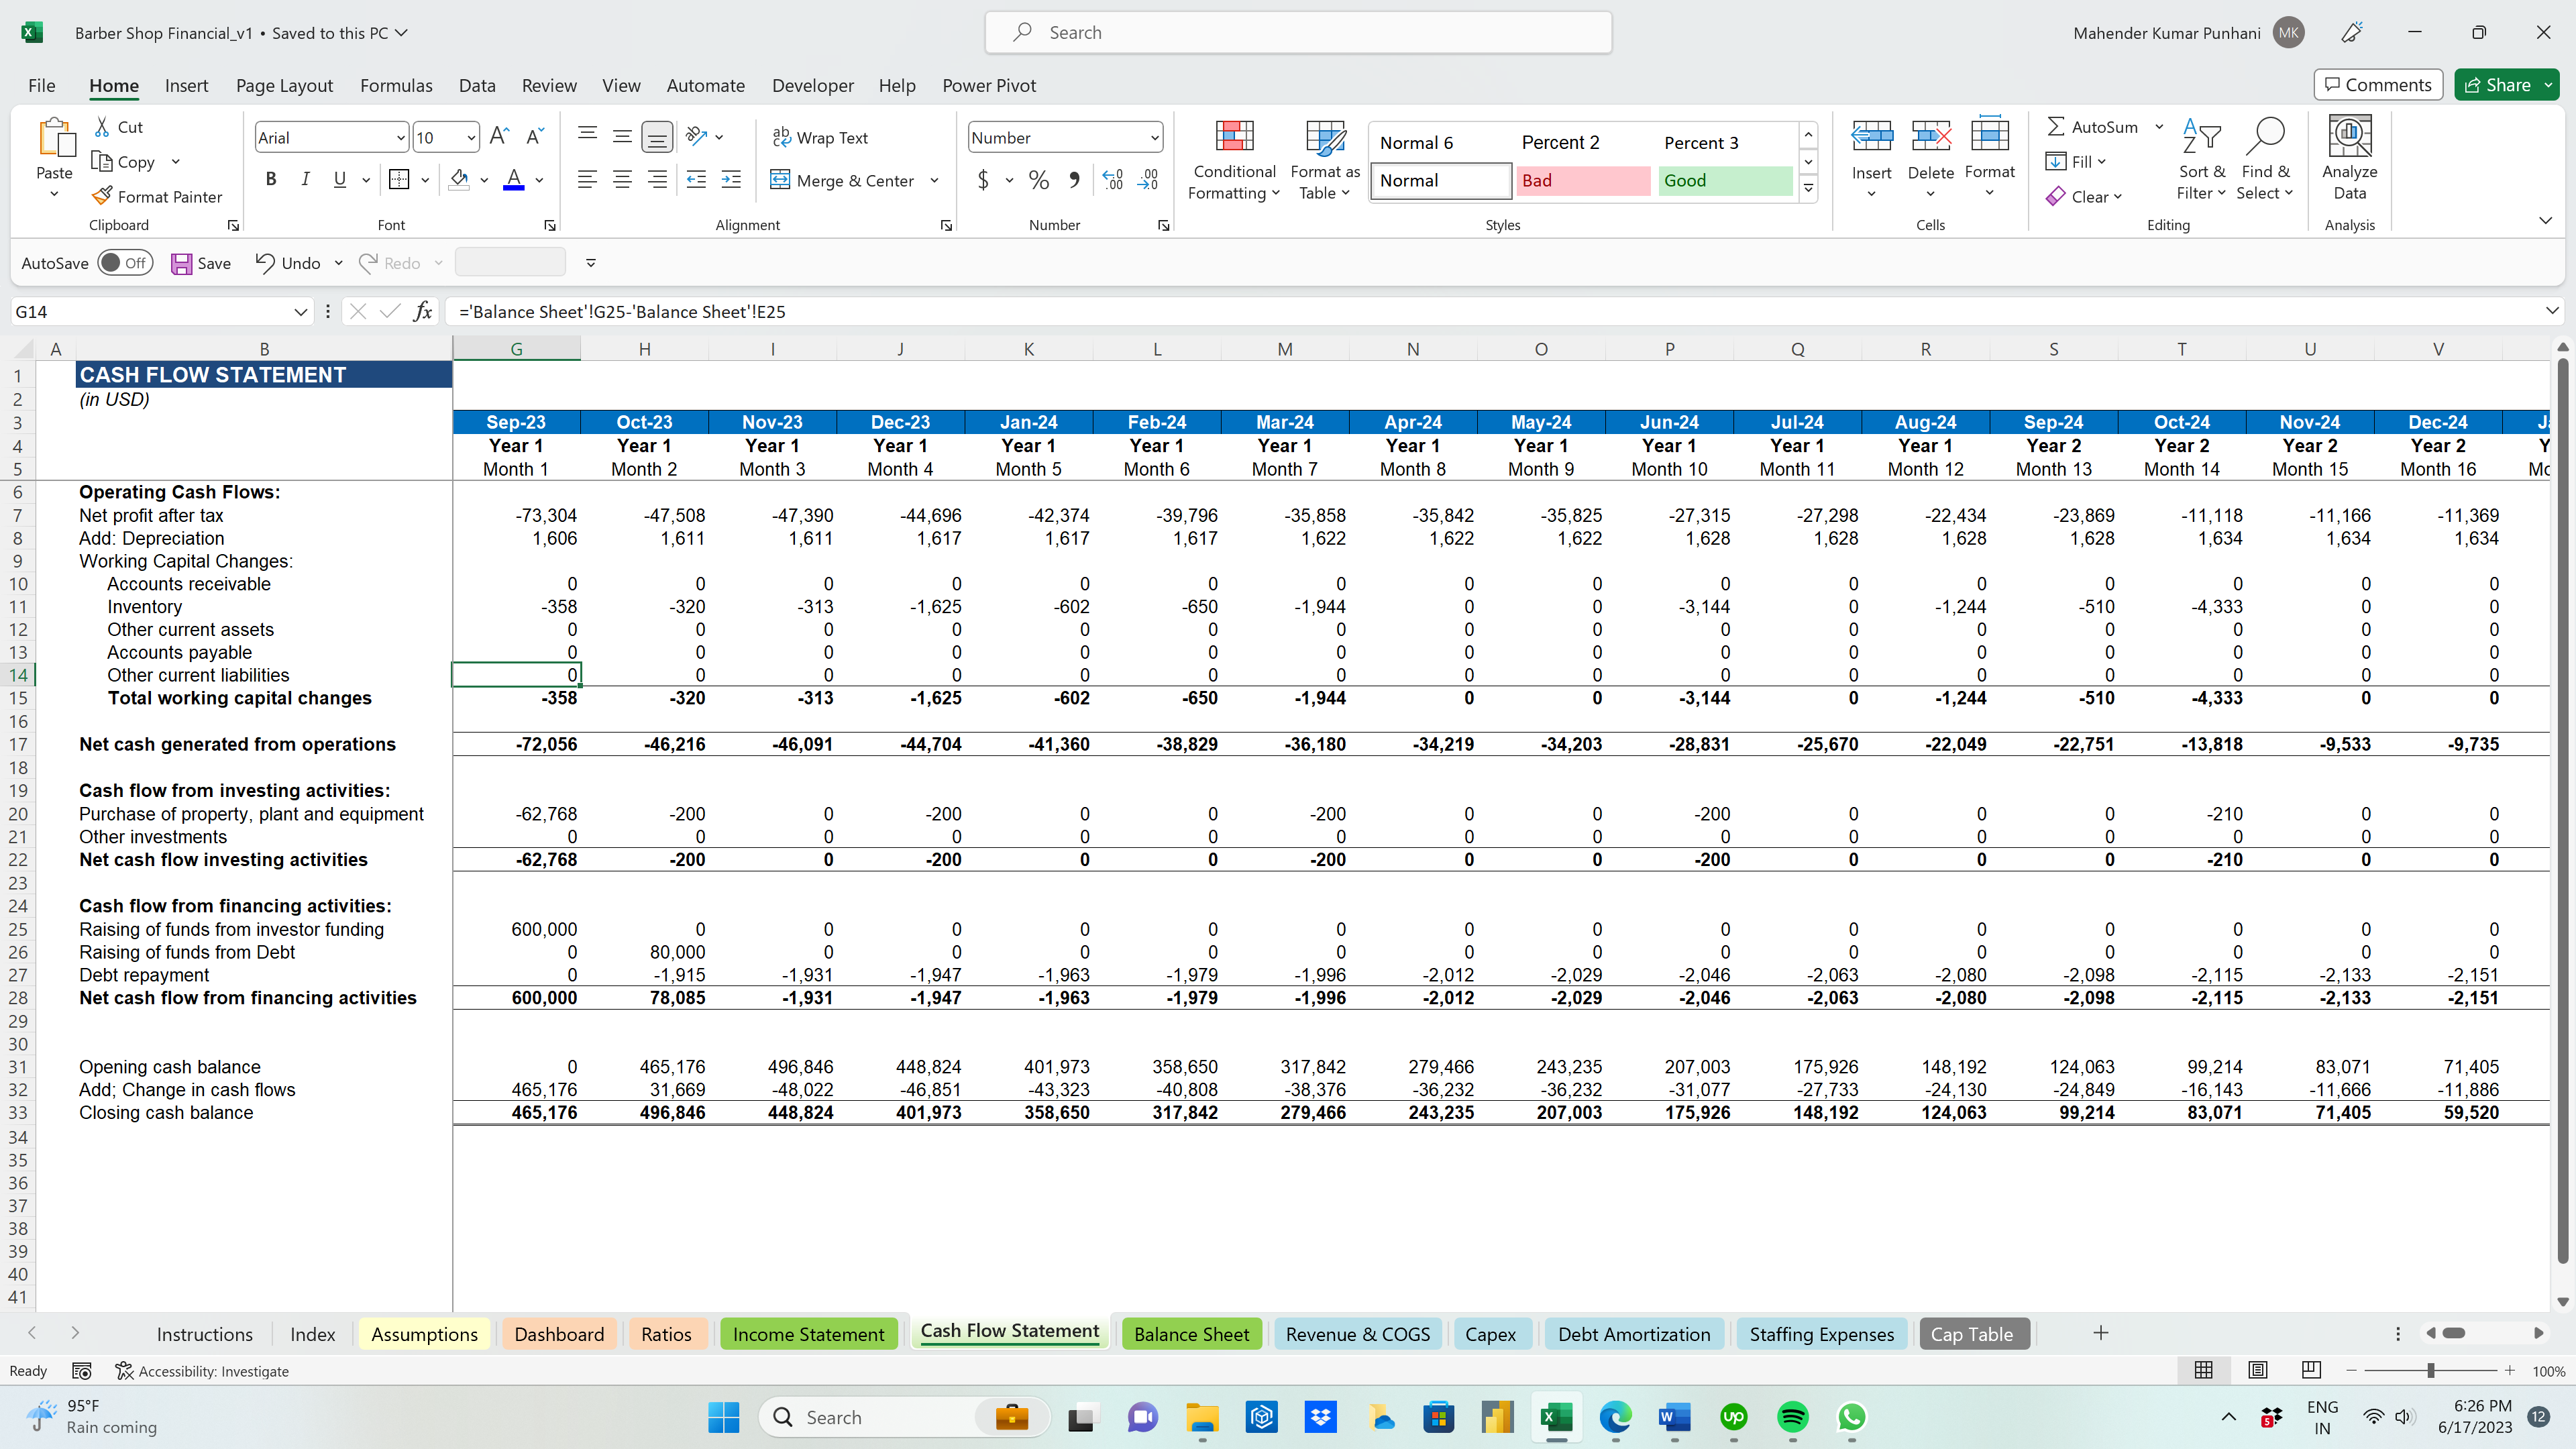Image resolution: width=2576 pixels, height=1449 pixels.
Task: Open the Balance Sheet worksheet tab
Action: click(x=1191, y=1333)
